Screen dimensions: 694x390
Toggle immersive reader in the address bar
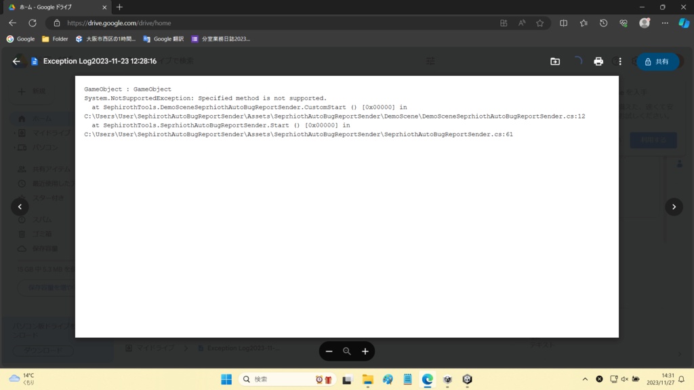tap(522, 22)
